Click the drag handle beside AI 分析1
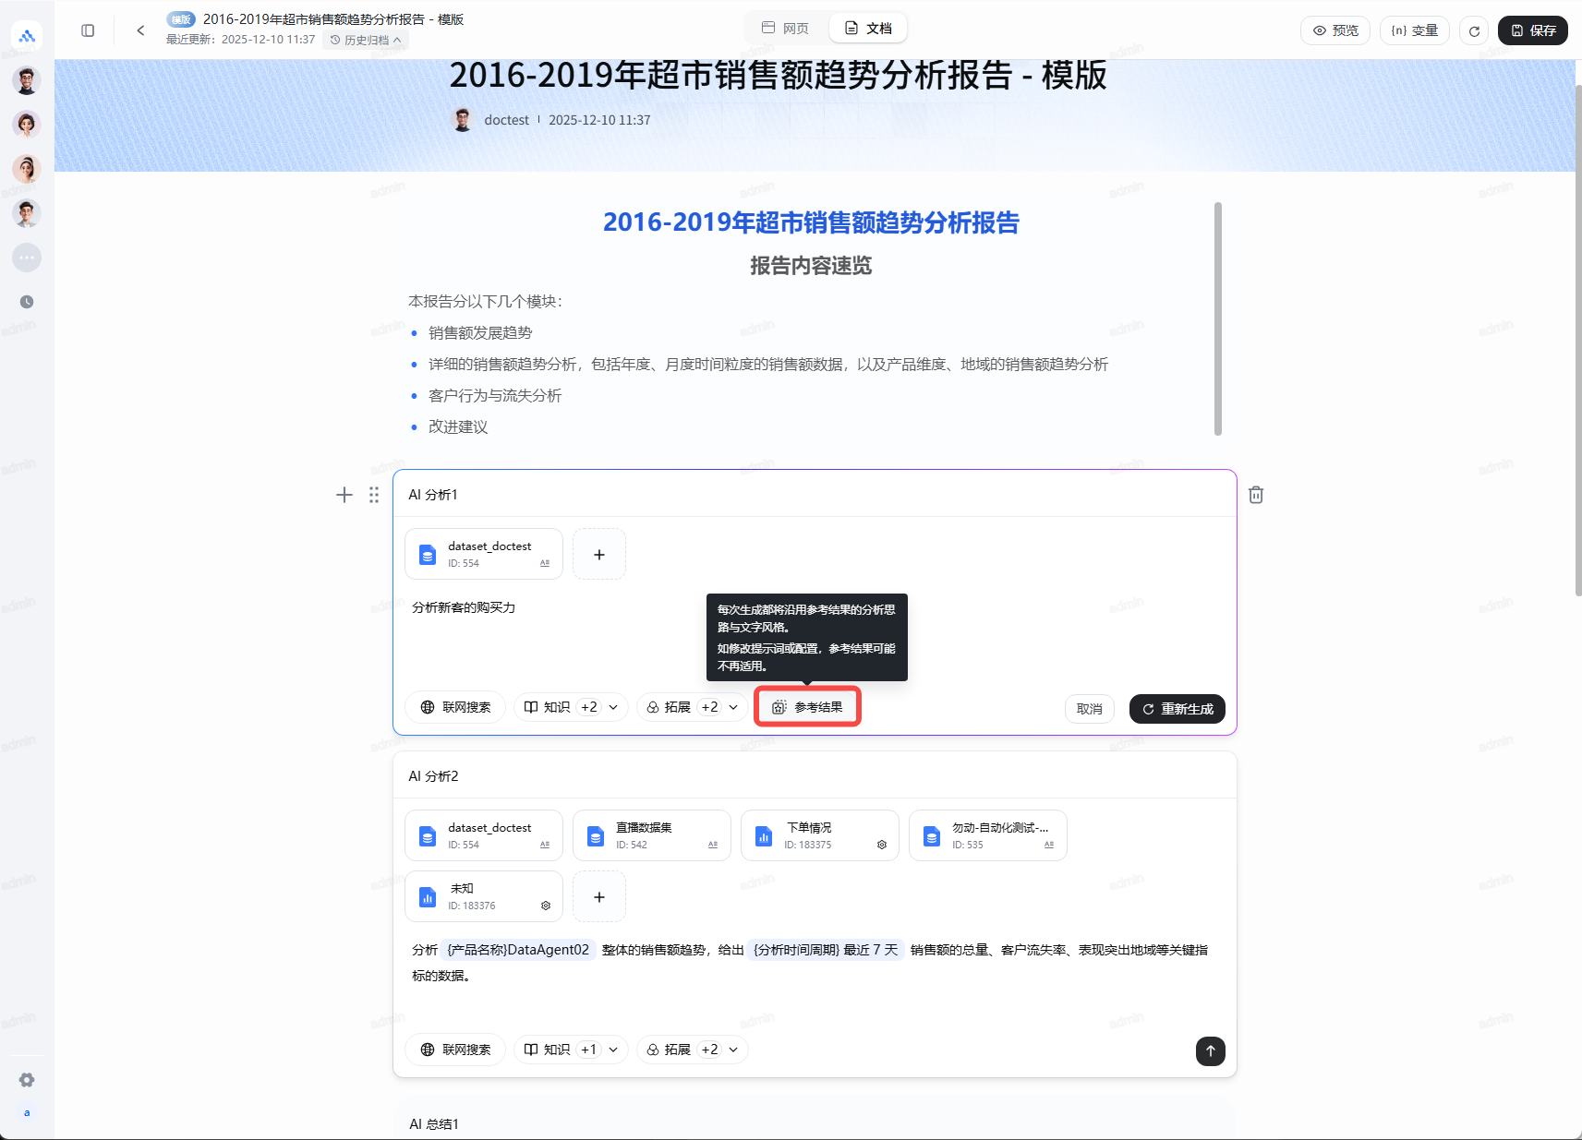The image size is (1582, 1140). pyautogui.click(x=374, y=495)
